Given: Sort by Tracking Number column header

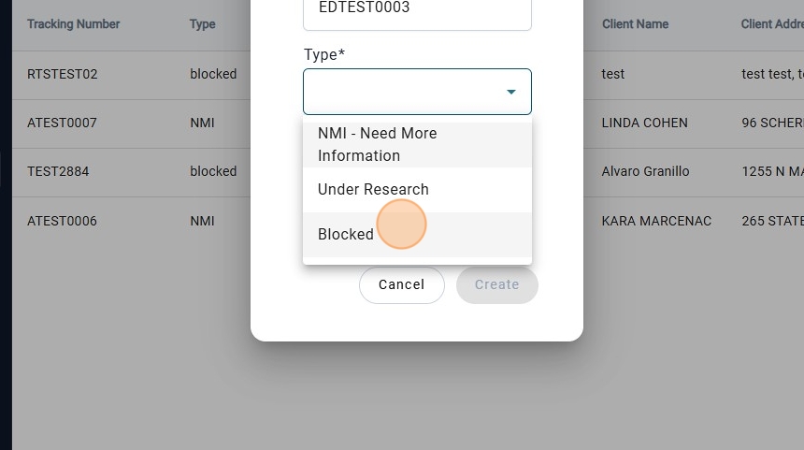Looking at the screenshot, I should click(74, 24).
